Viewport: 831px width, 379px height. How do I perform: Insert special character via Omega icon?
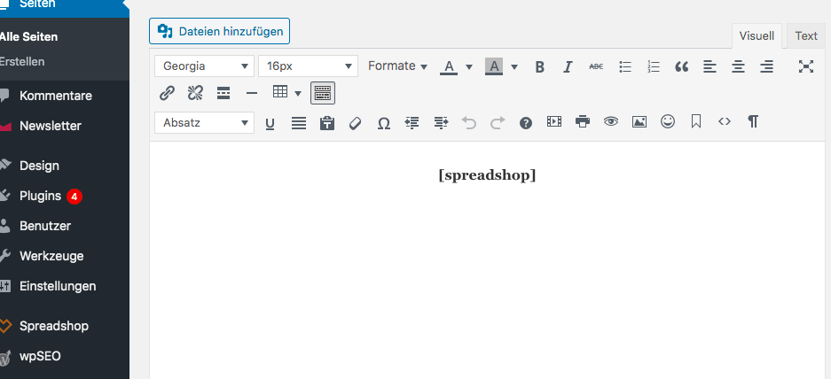pyautogui.click(x=383, y=123)
